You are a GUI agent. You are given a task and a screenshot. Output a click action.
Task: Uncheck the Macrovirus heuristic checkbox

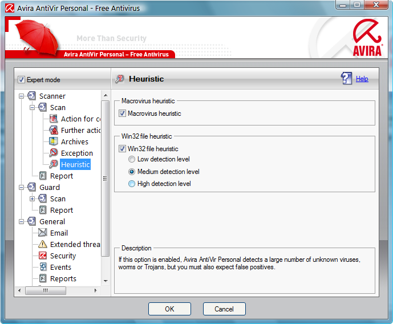[122, 114]
